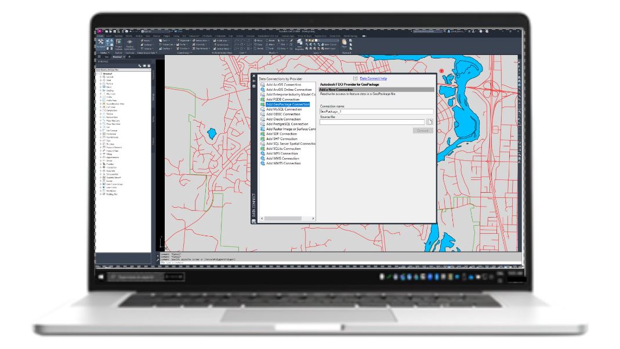Browse for source file using the file icon
The height and width of the screenshot is (349, 620).
pyautogui.click(x=430, y=122)
